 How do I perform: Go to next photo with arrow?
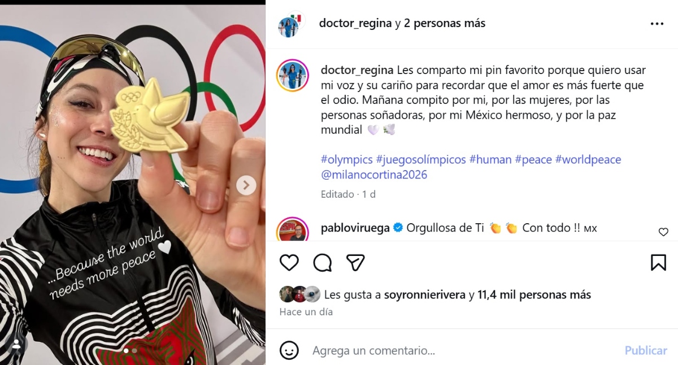tap(246, 185)
